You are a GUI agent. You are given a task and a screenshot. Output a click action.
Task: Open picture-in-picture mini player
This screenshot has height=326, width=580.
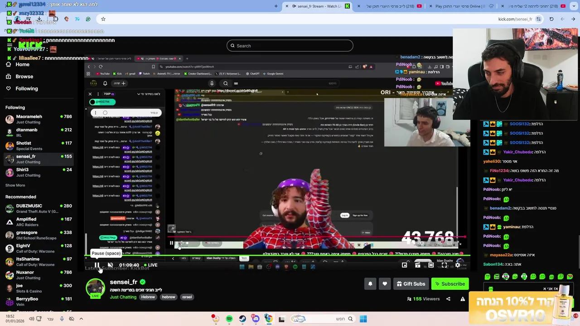[405, 265]
